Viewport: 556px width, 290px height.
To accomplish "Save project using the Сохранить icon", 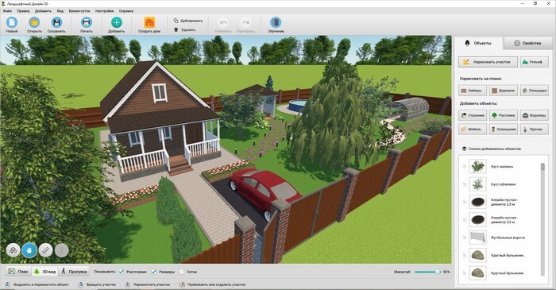I will [56, 23].
